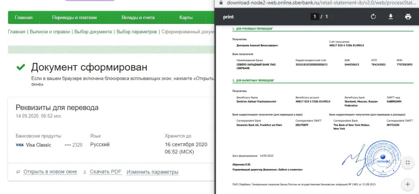Go to Главная breadcrumb link

tap(16, 32)
